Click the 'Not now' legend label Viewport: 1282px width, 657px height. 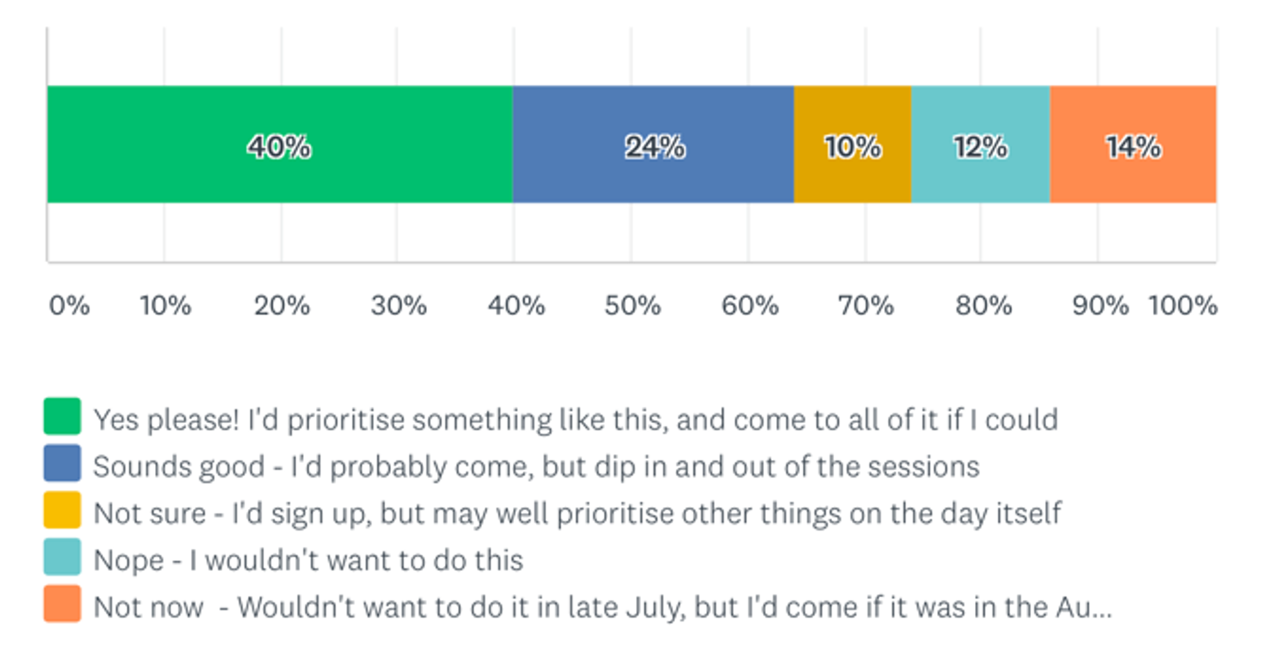coord(603,608)
